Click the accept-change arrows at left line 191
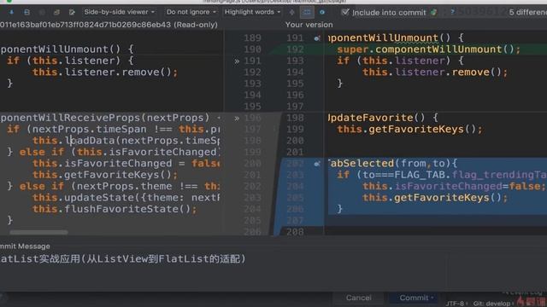 click(237, 61)
